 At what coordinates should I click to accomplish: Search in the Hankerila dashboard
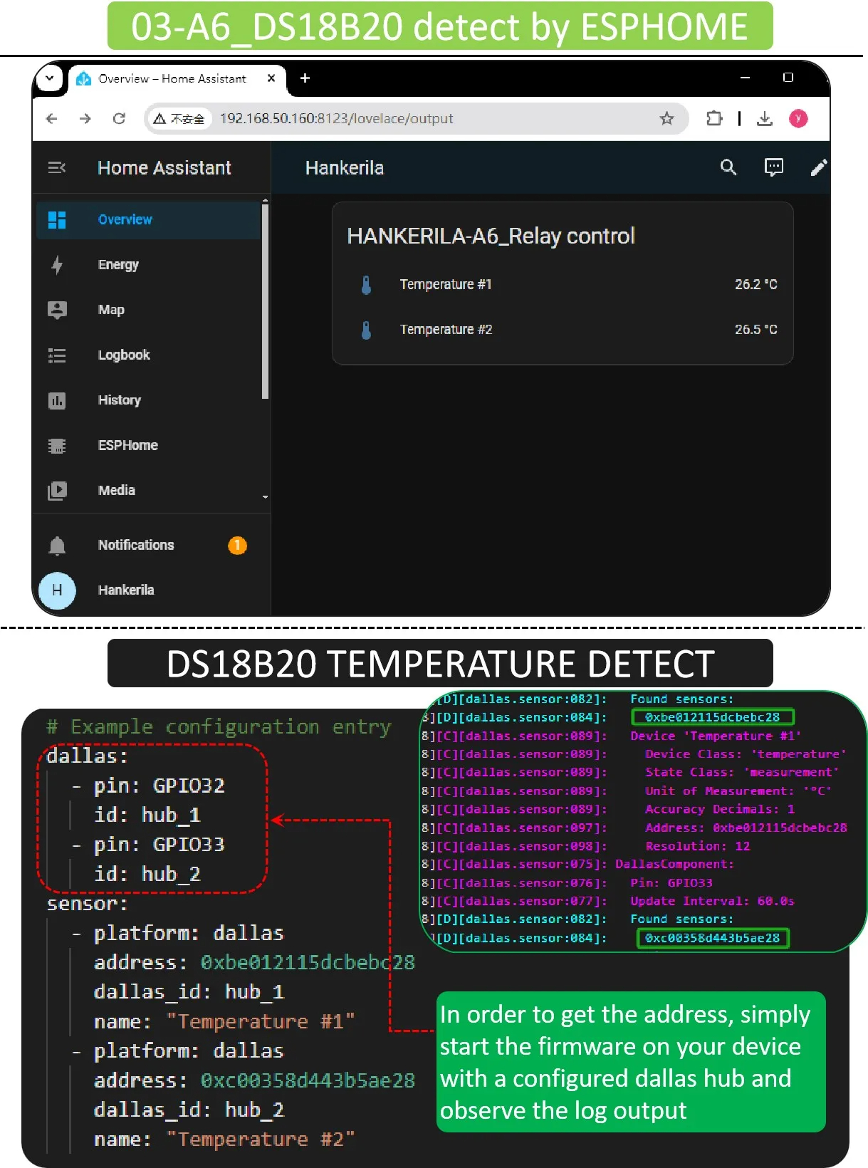pyautogui.click(x=728, y=167)
